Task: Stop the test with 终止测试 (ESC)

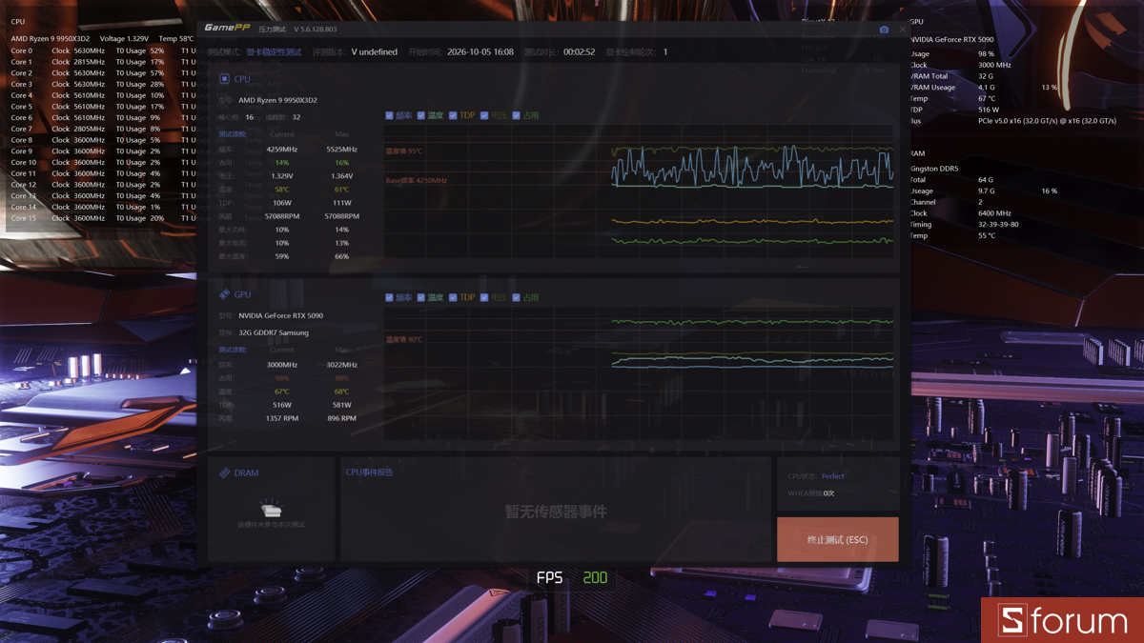Action: [838, 539]
